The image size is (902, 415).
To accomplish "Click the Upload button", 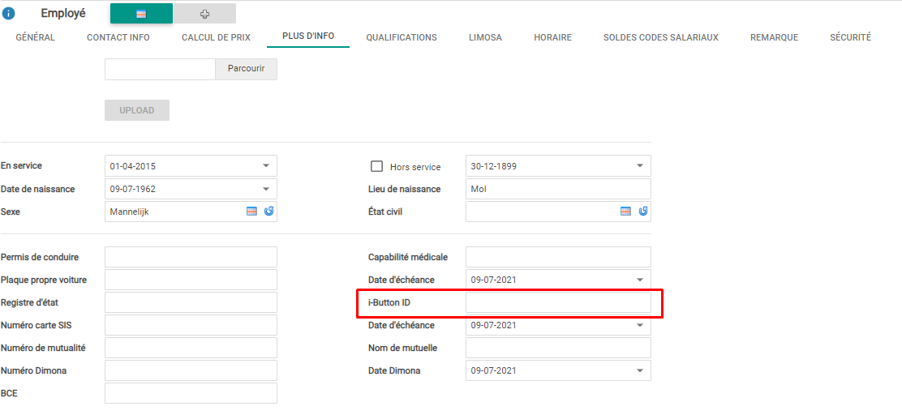I will pyautogui.click(x=137, y=110).
